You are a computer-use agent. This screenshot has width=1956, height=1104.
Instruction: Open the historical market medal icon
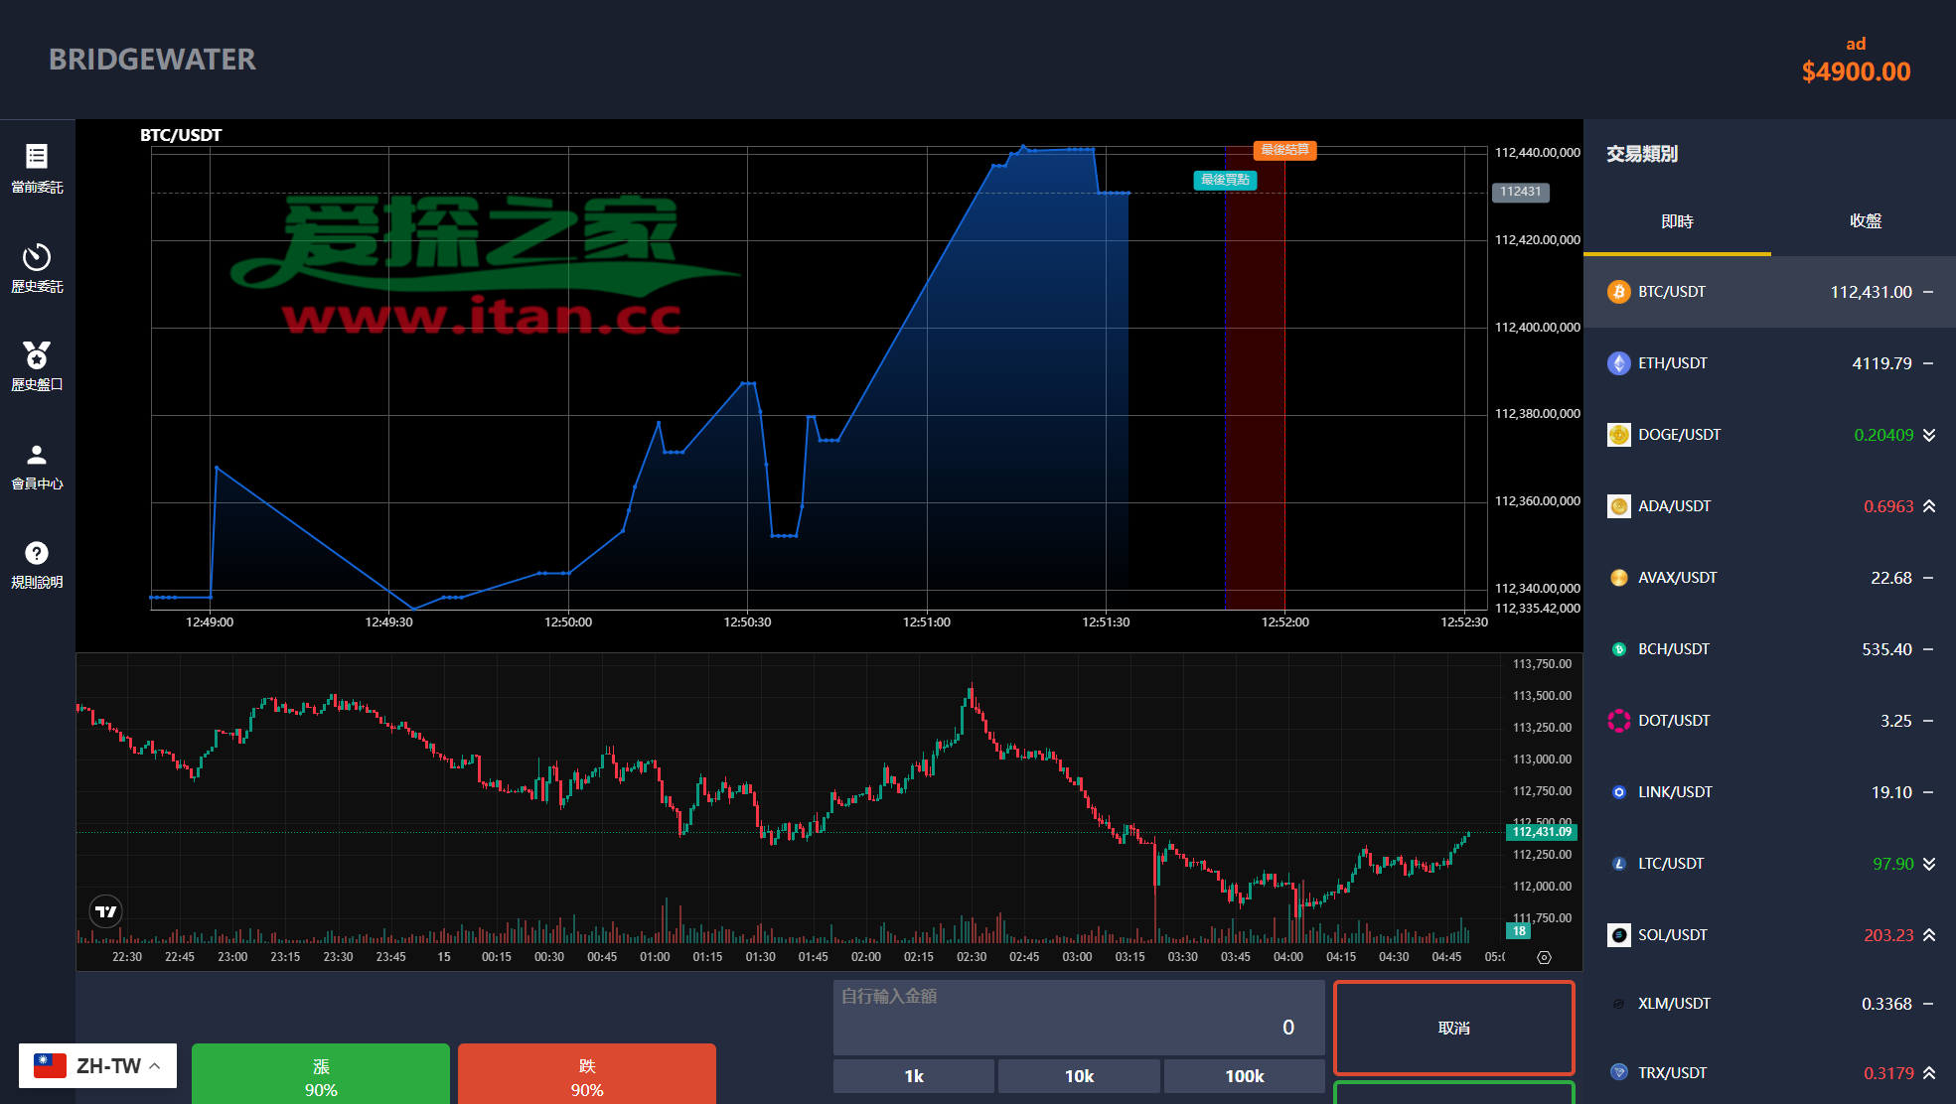coord(37,355)
